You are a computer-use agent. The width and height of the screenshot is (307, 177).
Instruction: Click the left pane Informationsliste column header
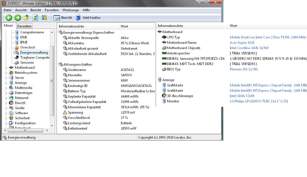point(88,26)
